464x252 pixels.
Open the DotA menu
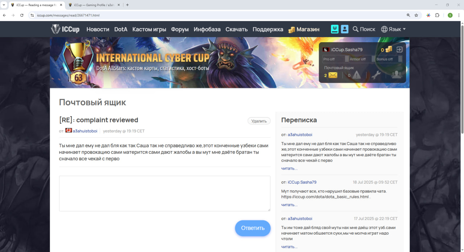click(x=121, y=29)
